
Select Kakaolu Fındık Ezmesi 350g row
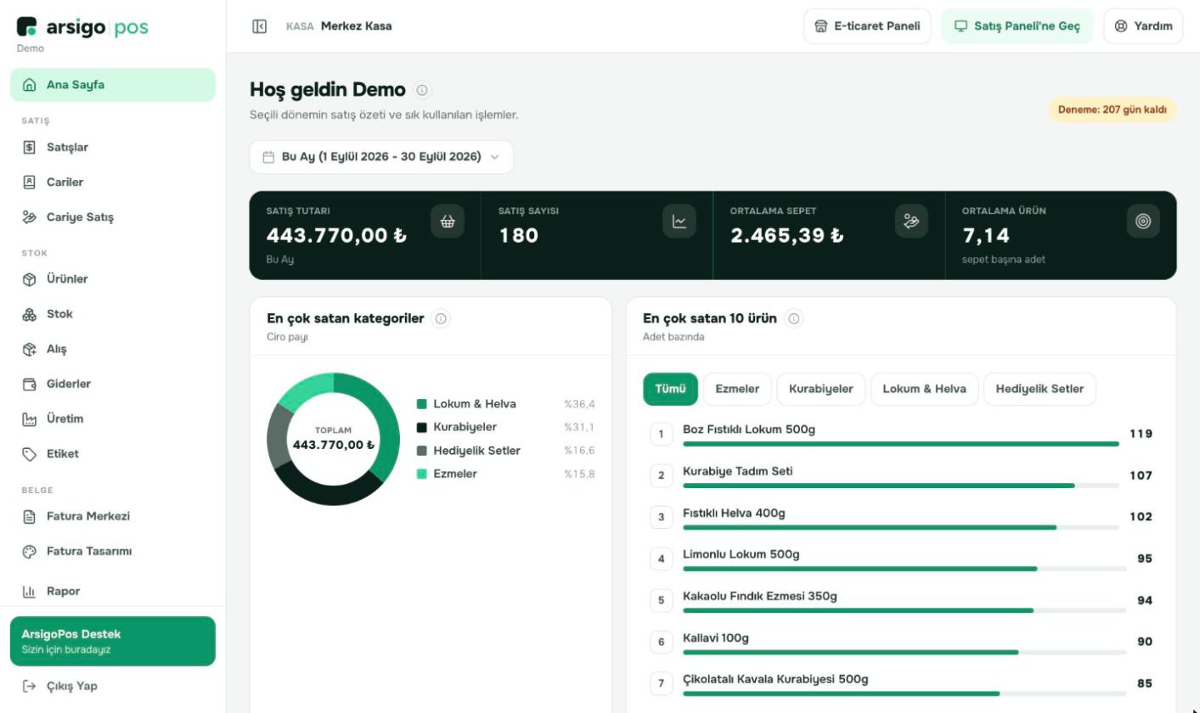pos(901,600)
